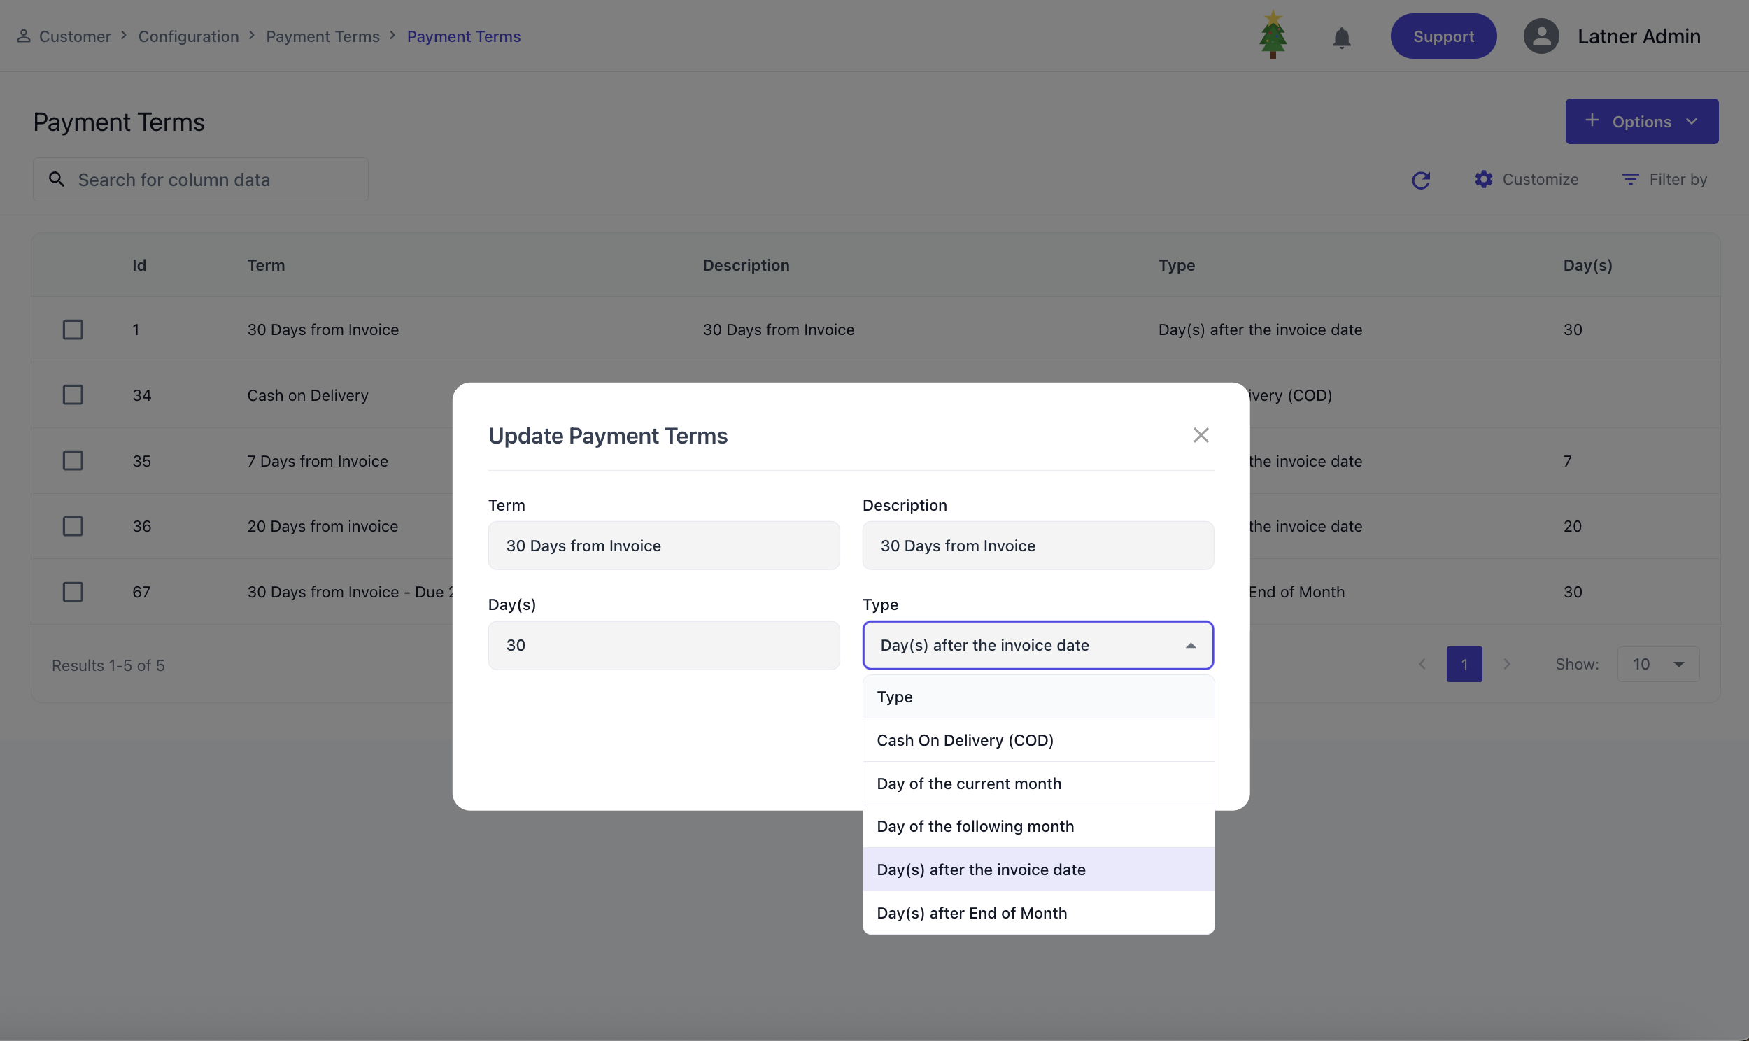
Task: Go to the next page arrow
Action: (x=1506, y=665)
